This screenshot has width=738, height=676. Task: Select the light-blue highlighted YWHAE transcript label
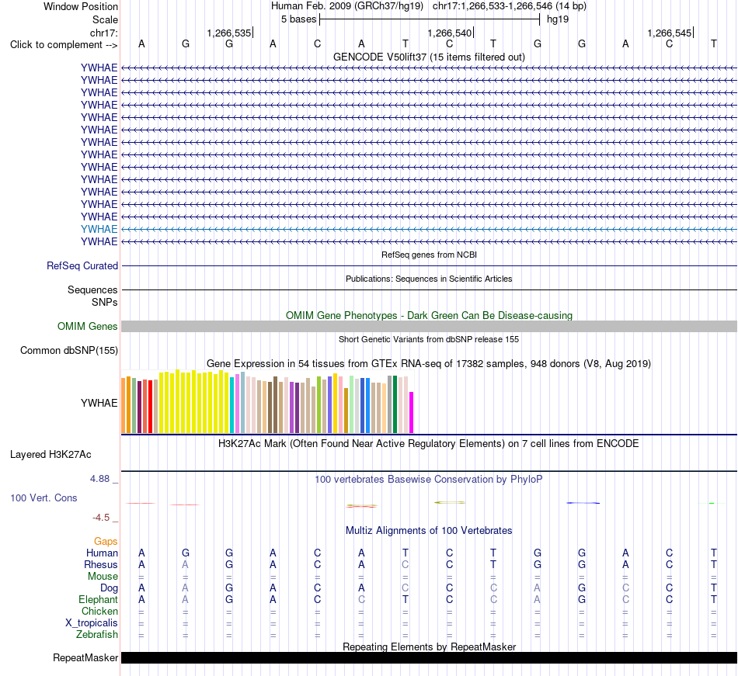click(99, 229)
